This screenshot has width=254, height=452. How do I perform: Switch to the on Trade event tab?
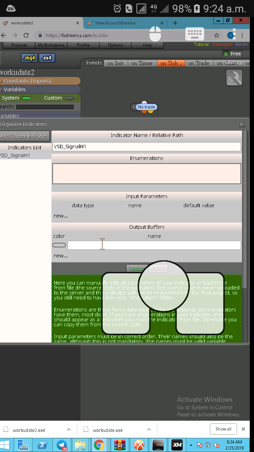[x=199, y=63]
